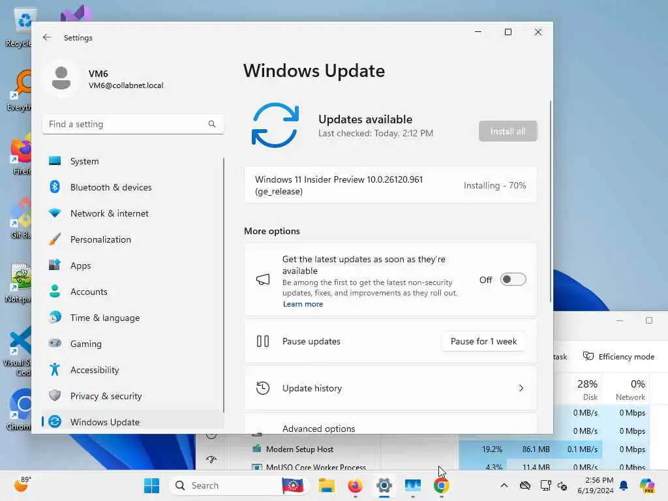The height and width of the screenshot is (501, 668).
Task: Click the taskbar Search box
Action: (237, 485)
